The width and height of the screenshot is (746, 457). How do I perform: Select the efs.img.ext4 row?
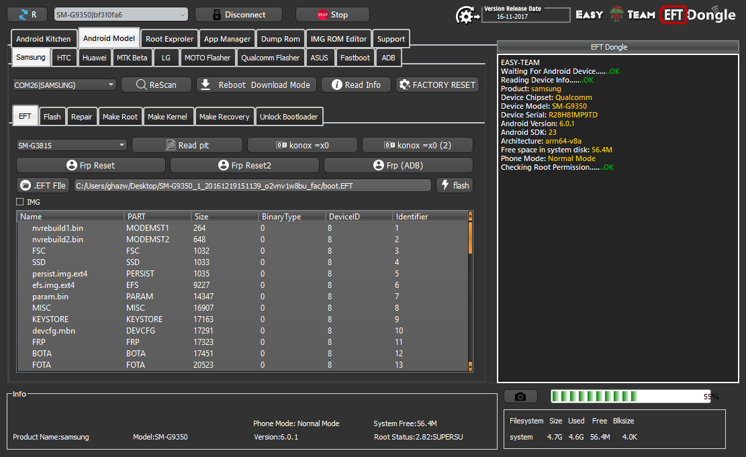242,285
